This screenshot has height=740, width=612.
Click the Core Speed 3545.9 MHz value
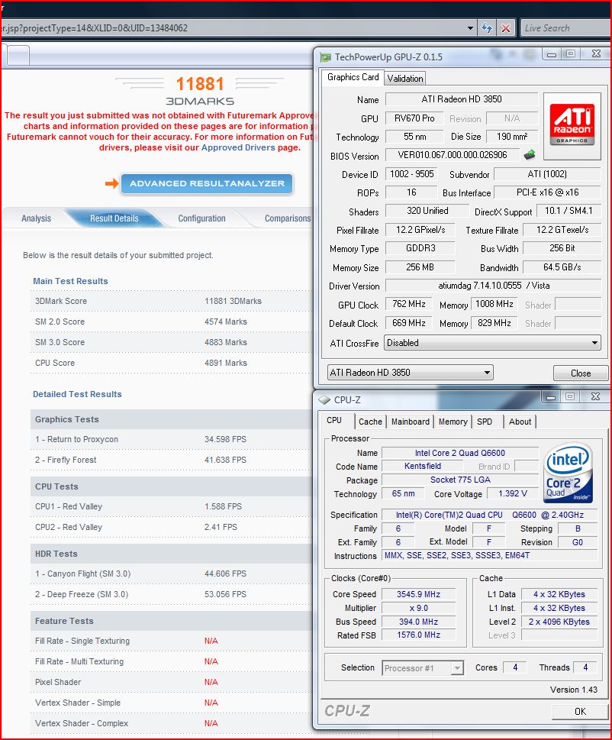[418, 594]
